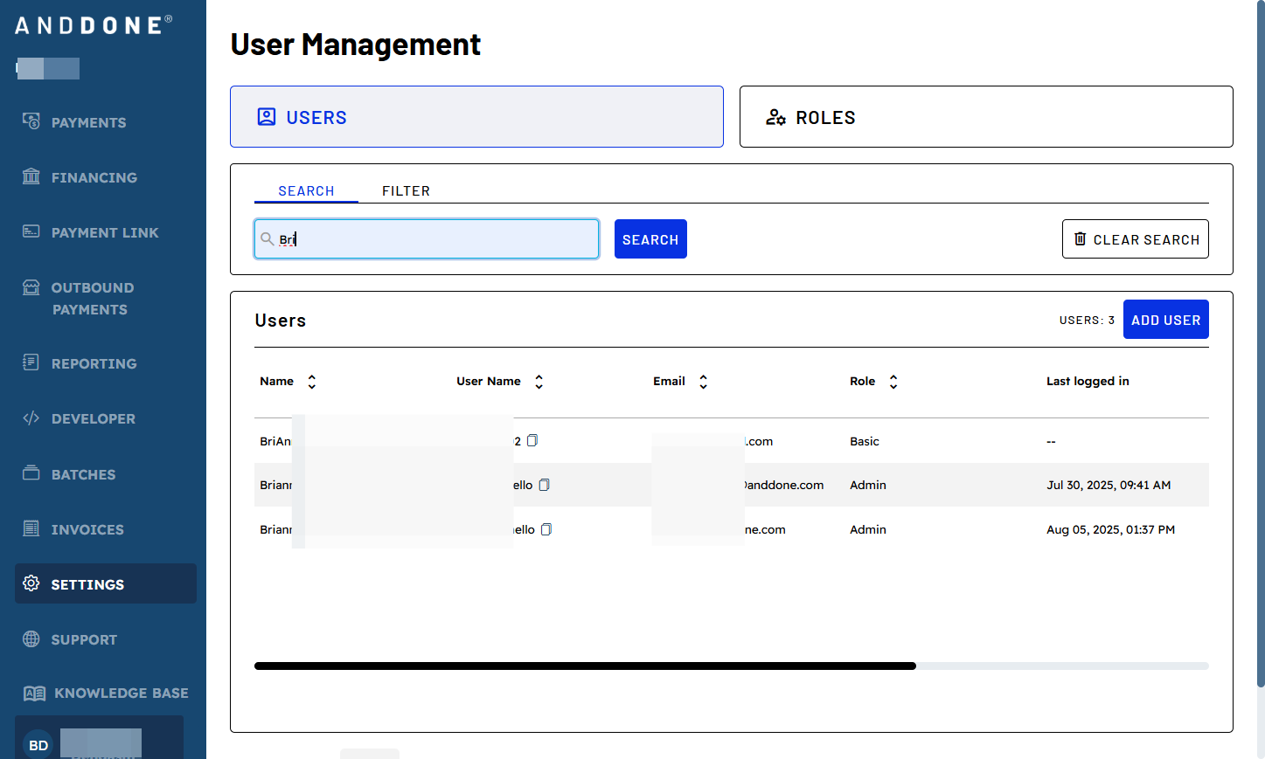Click Admin role in Jul 30 row
This screenshot has height=759, width=1265.
tap(867, 485)
